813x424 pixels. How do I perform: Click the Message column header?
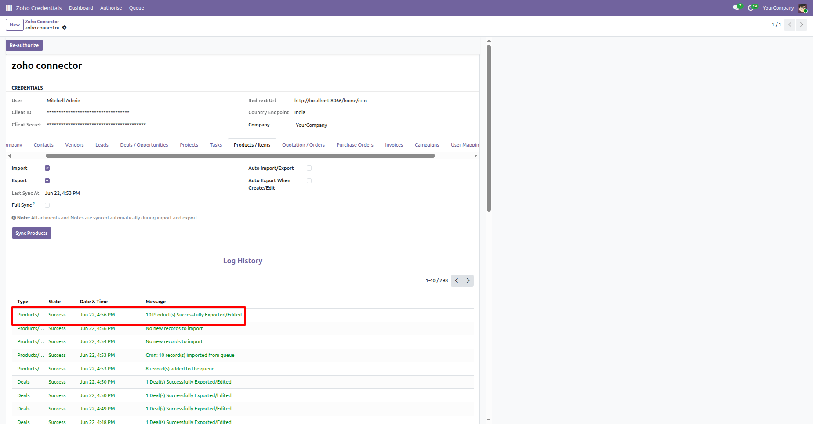click(156, 302)
